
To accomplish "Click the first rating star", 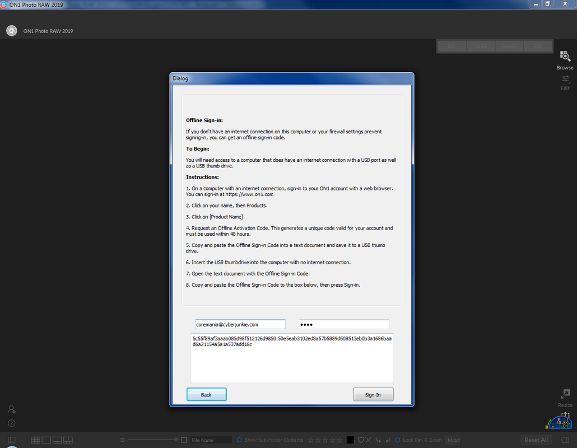I will (x=310, y=440).
